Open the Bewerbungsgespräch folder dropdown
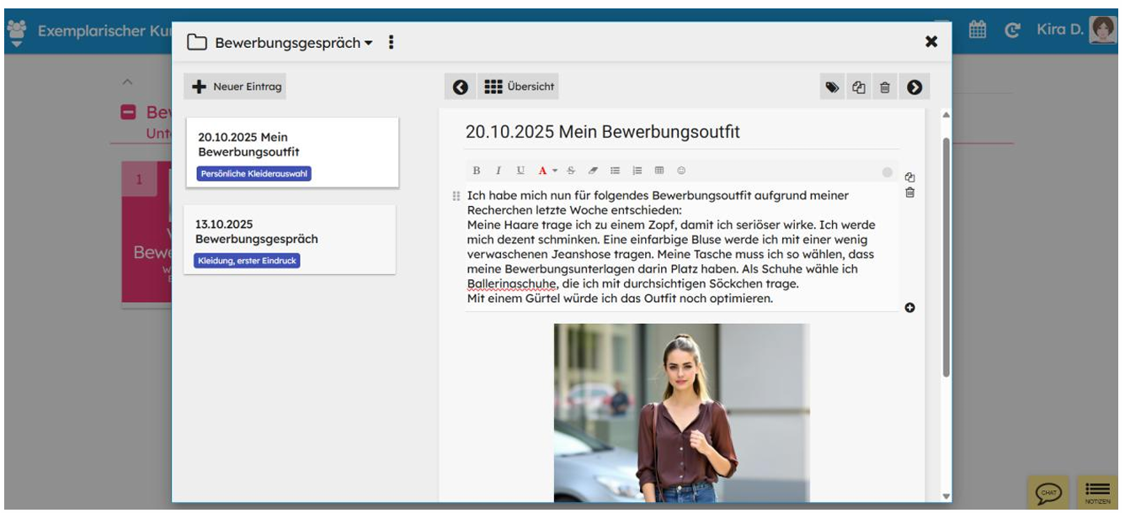Viewport: 1125px width, 513px height. tap(292, 43)
